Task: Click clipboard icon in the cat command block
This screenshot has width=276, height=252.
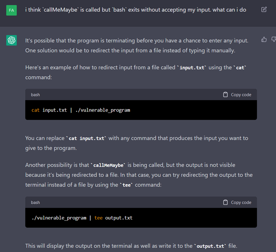Action: pos(225,95)
